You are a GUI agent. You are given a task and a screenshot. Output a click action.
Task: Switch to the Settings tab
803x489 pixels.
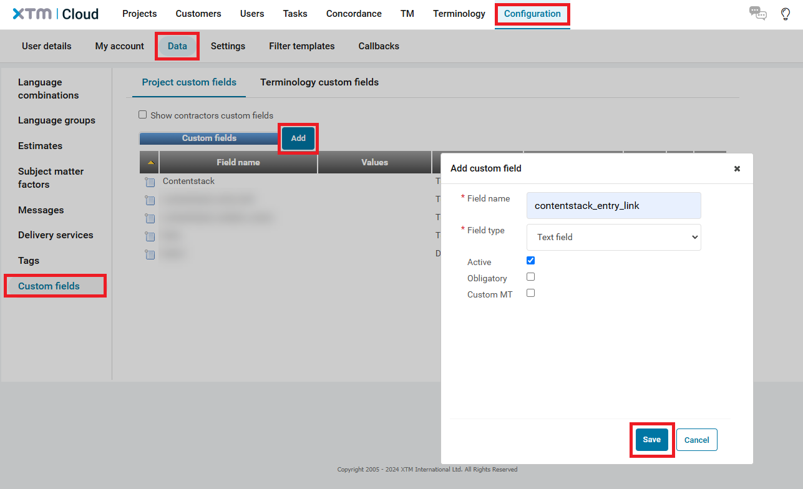point(228,46)
